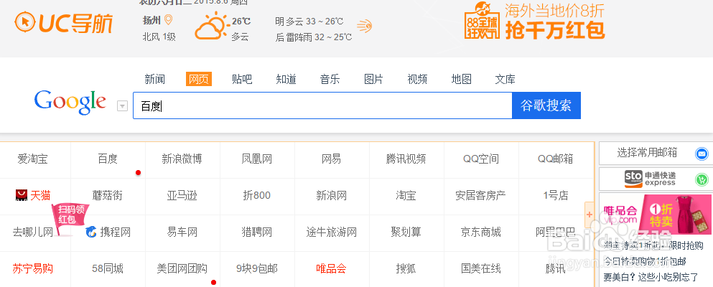
Task: Click the UC导航 logo
Action: click(x=64, y=23)
